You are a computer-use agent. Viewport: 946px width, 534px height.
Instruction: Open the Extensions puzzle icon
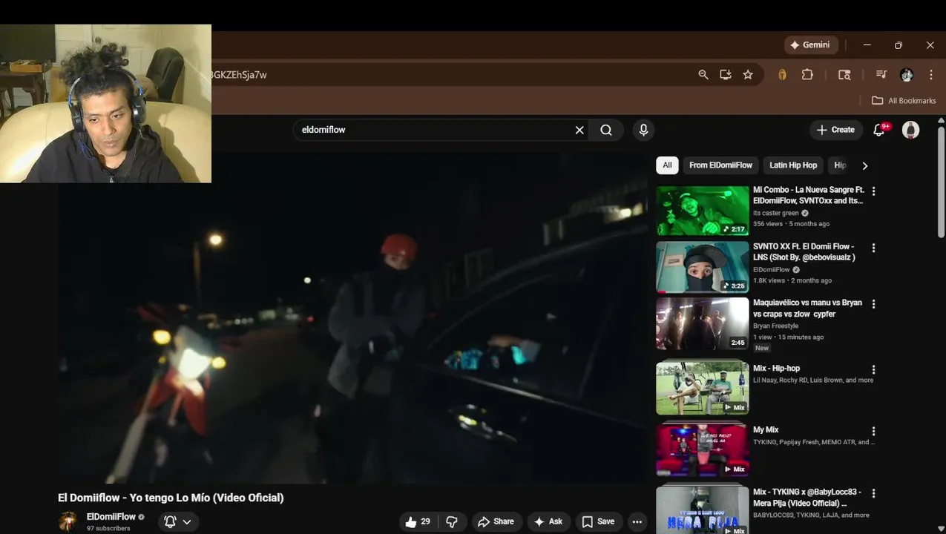pyautogui.click(x=807, y=75)
